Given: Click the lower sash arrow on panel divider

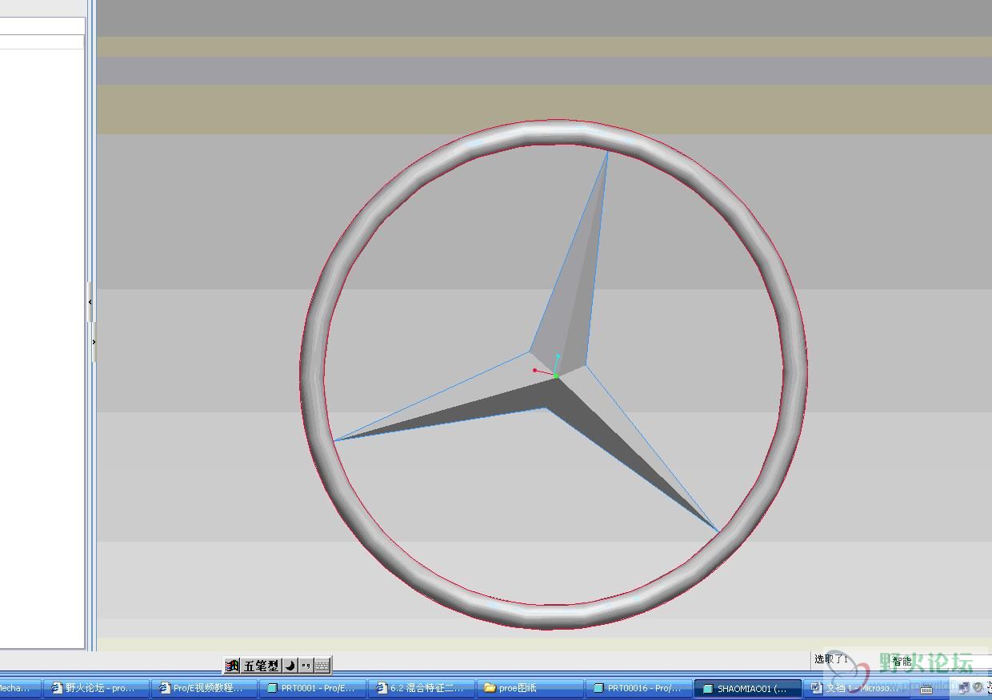Looking at the screenshot, I should 94,342.
